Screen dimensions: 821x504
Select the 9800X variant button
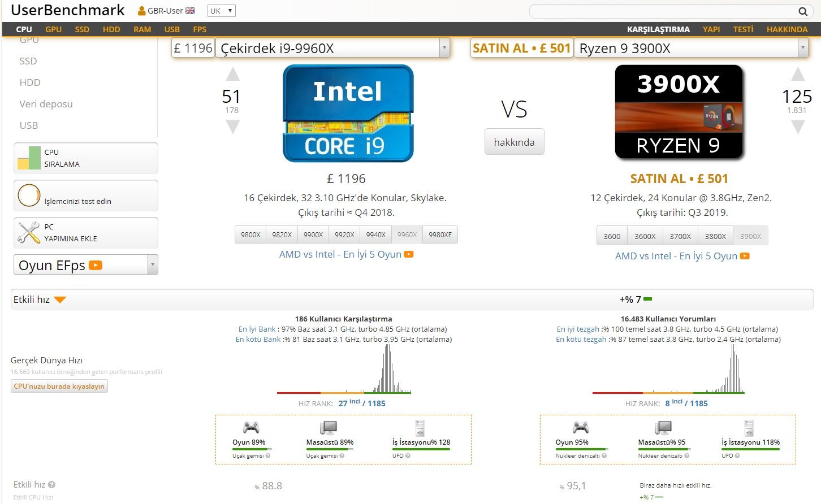250,234
